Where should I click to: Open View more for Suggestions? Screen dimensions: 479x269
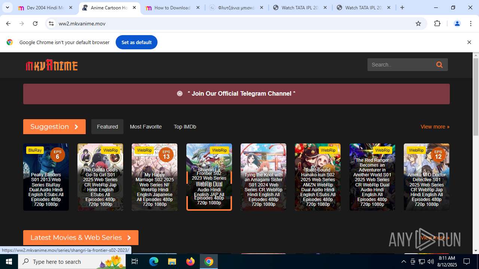[x=435, y=127]
